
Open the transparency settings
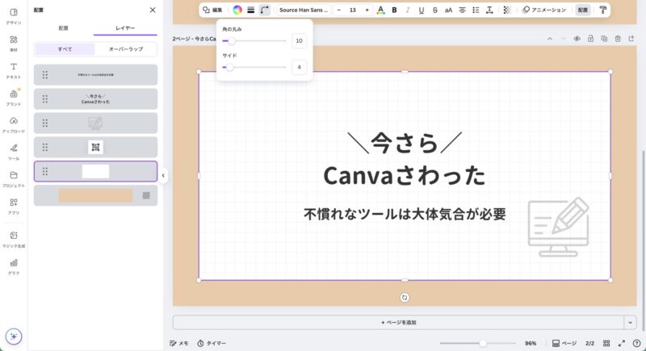click(507, 10)
